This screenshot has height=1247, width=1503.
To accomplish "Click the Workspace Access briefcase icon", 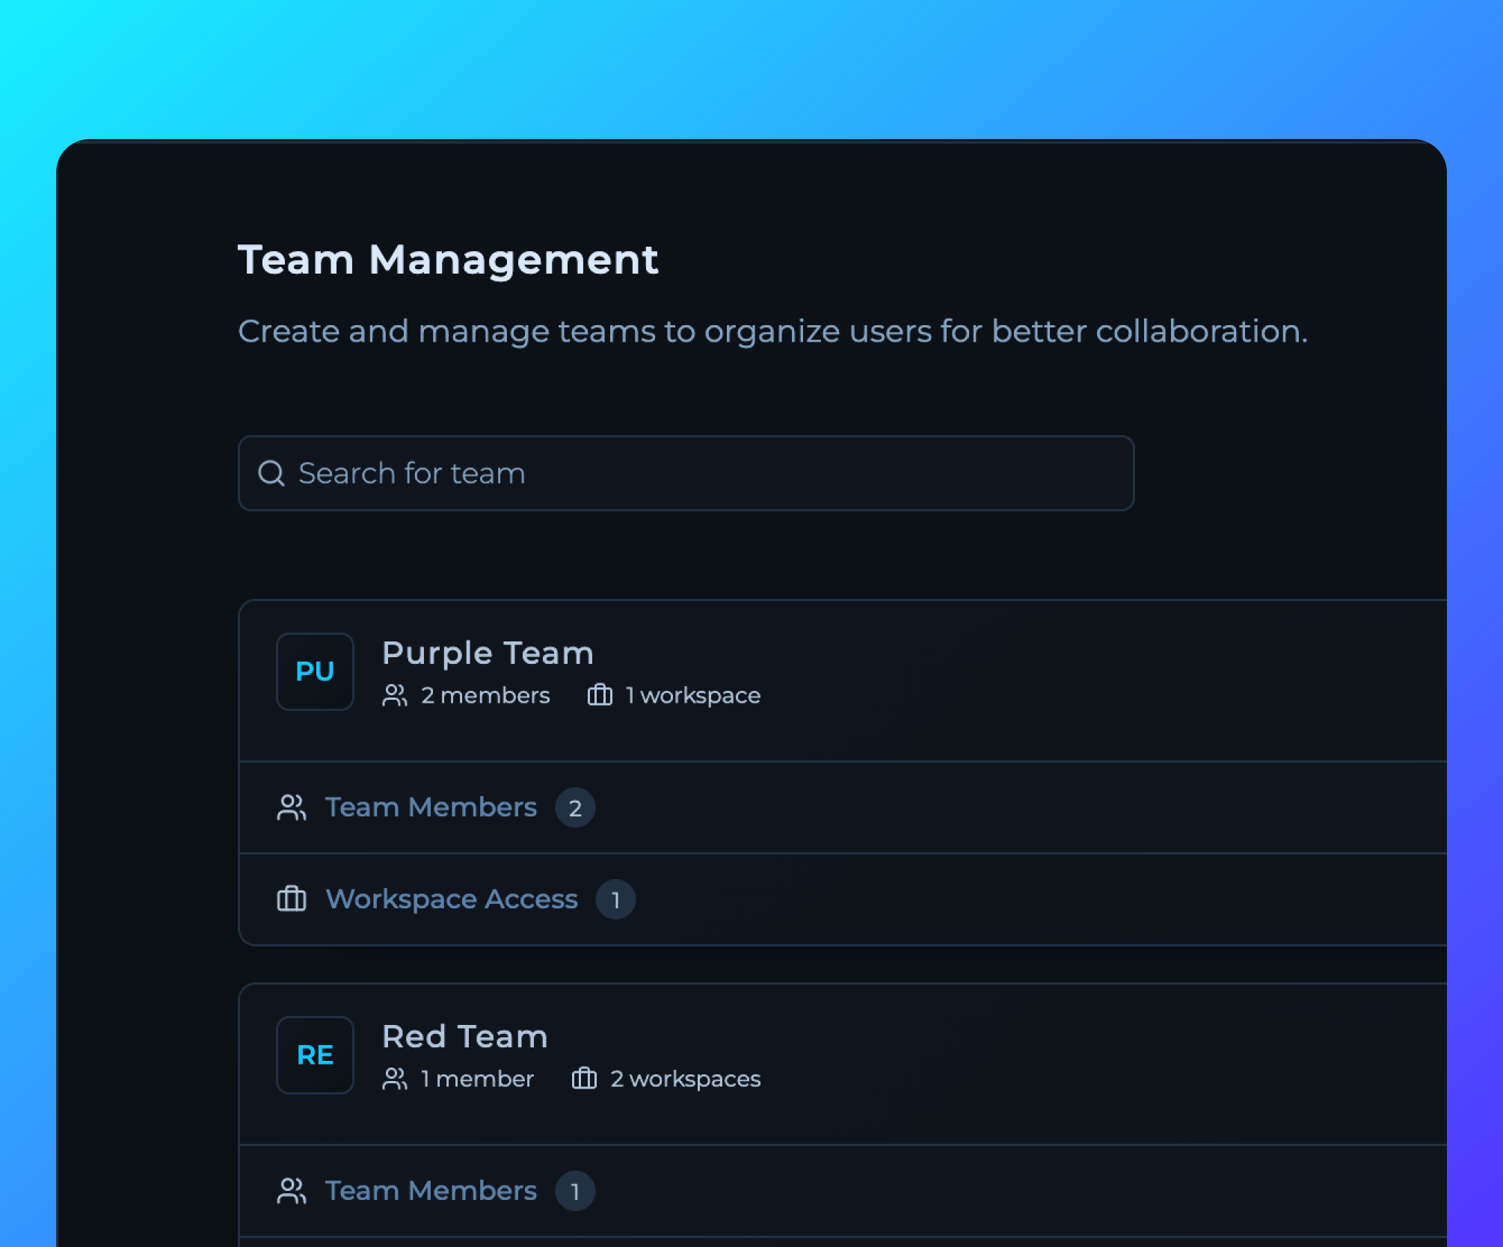I will click(292, 899).
